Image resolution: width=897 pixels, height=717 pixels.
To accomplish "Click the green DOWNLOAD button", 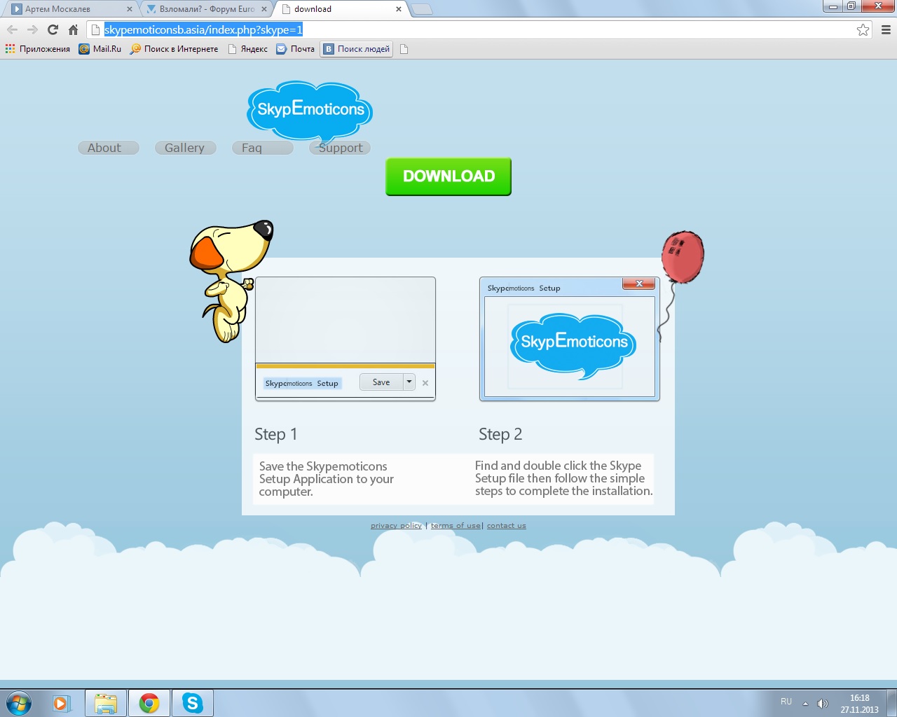I will click(x=448, y=176).
